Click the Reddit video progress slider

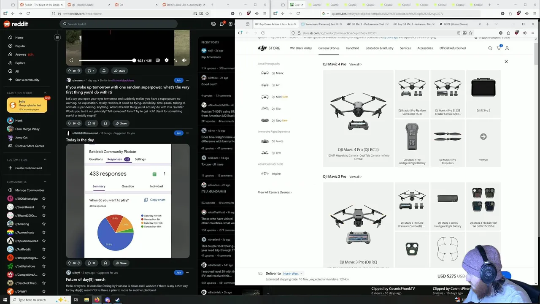tap(107, 60)
